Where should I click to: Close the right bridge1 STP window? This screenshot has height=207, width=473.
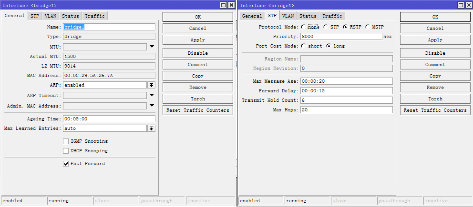coord(468,5)
